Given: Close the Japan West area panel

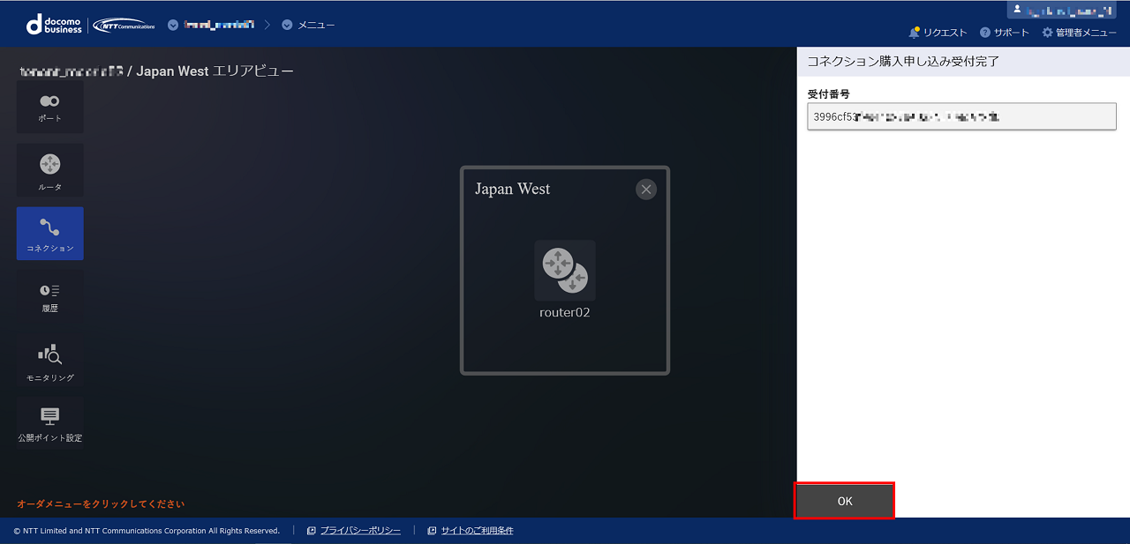Looking at the screenshot, I should tap(646, 190).
